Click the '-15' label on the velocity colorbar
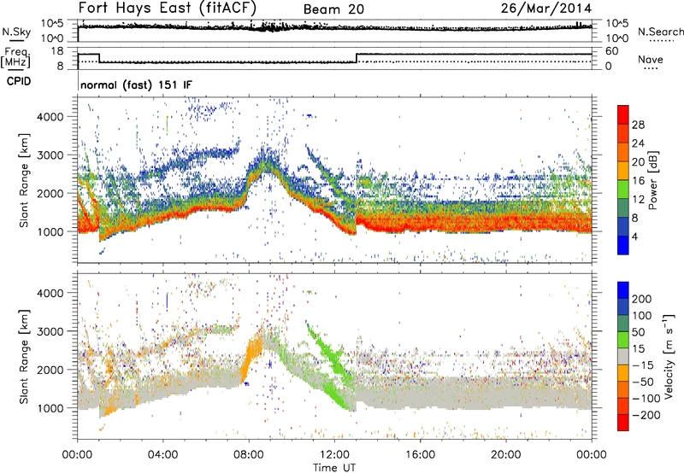Image resolution: width=684 pixels, height=473 pixels. (642, 365)
